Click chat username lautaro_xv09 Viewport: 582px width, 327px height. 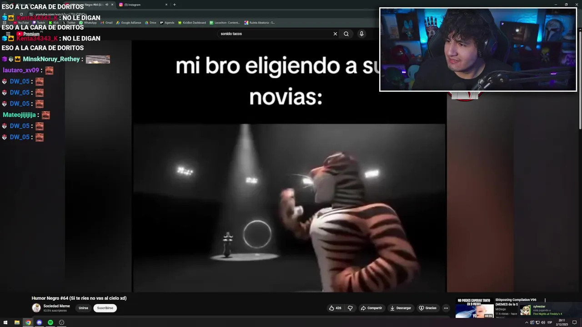pyautogui.click(x=21, y=70)
